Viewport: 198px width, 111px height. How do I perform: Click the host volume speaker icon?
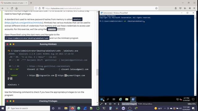(x=180, y=108)
